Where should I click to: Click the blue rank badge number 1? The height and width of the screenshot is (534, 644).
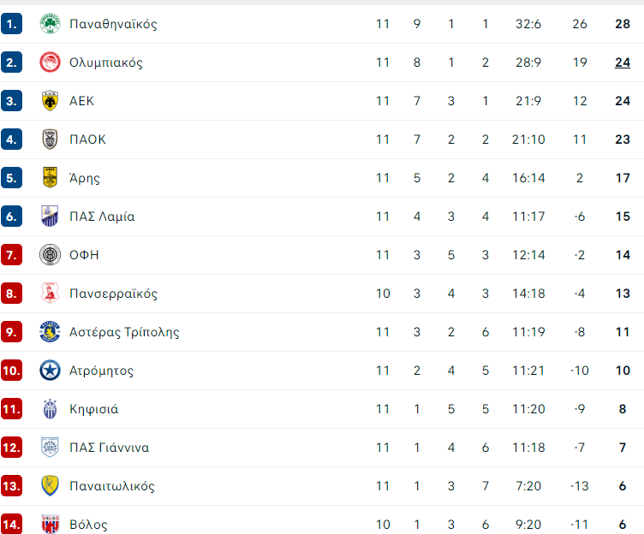pyautogui.click(x=11, y=24)
